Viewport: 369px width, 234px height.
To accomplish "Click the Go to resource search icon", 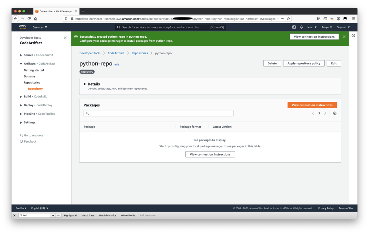I will pyautogui.click(x=22, y=135).
